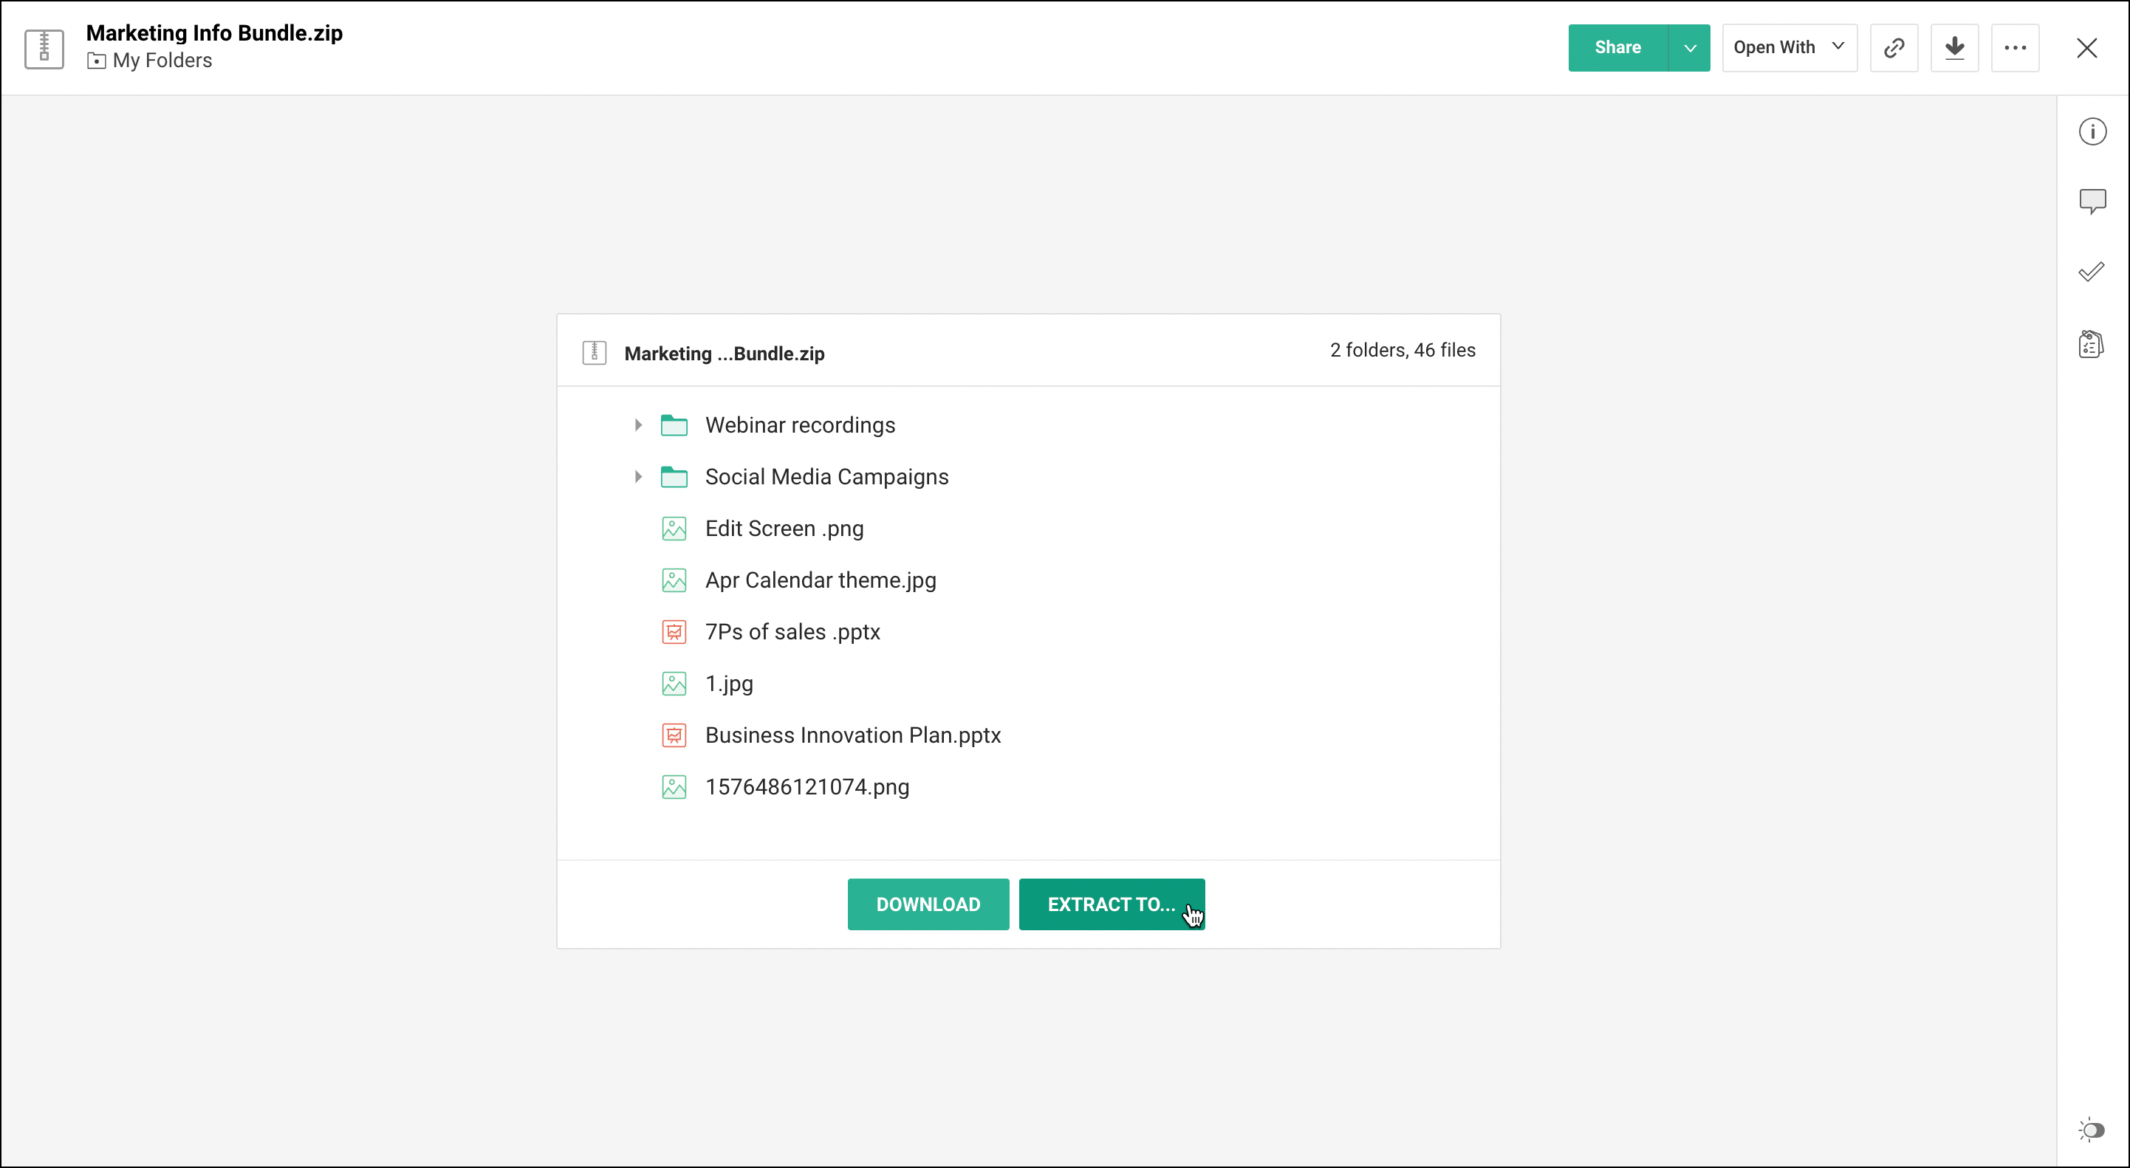The width and height of the screenshot is (2130, 1168).
Task: Click the copy link icon
Action: [x=1894, y=48]
